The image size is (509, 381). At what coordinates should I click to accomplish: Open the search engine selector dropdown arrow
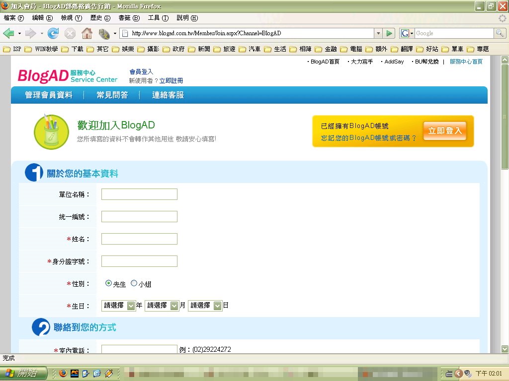tap(412, 33)
